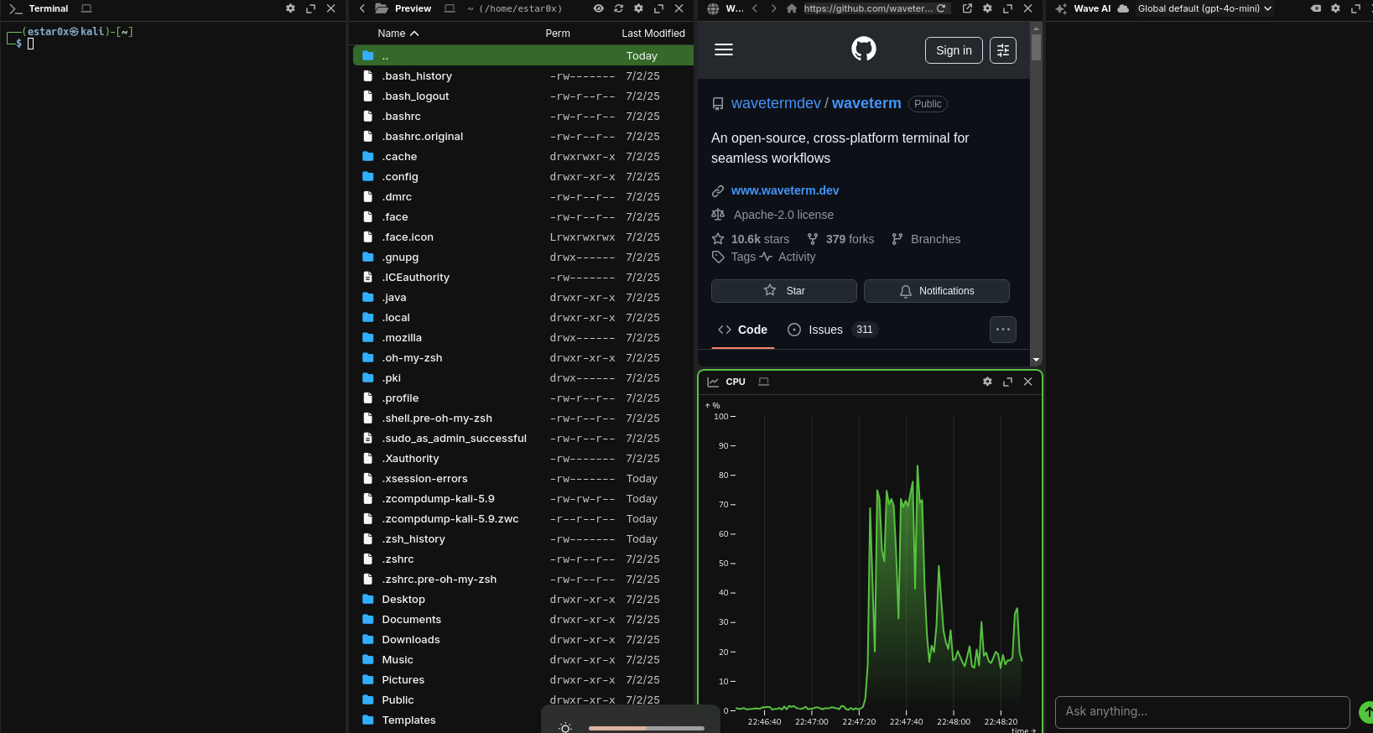This screenshot has height=733, width=1373.
Task: Select the Code tab on GitHub
Action: point(743,330)
